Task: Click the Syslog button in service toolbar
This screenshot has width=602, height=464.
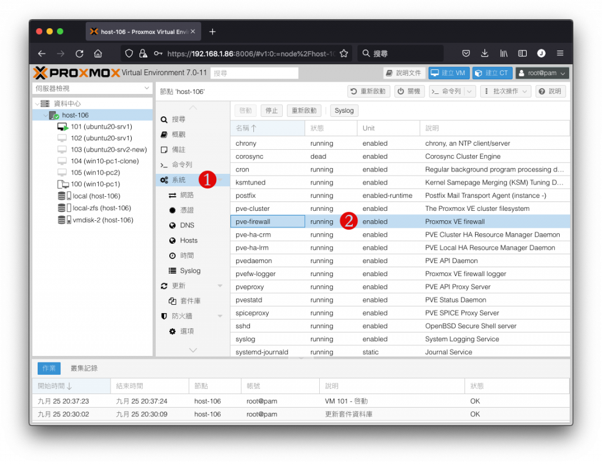Action: (x=344, y=110)
